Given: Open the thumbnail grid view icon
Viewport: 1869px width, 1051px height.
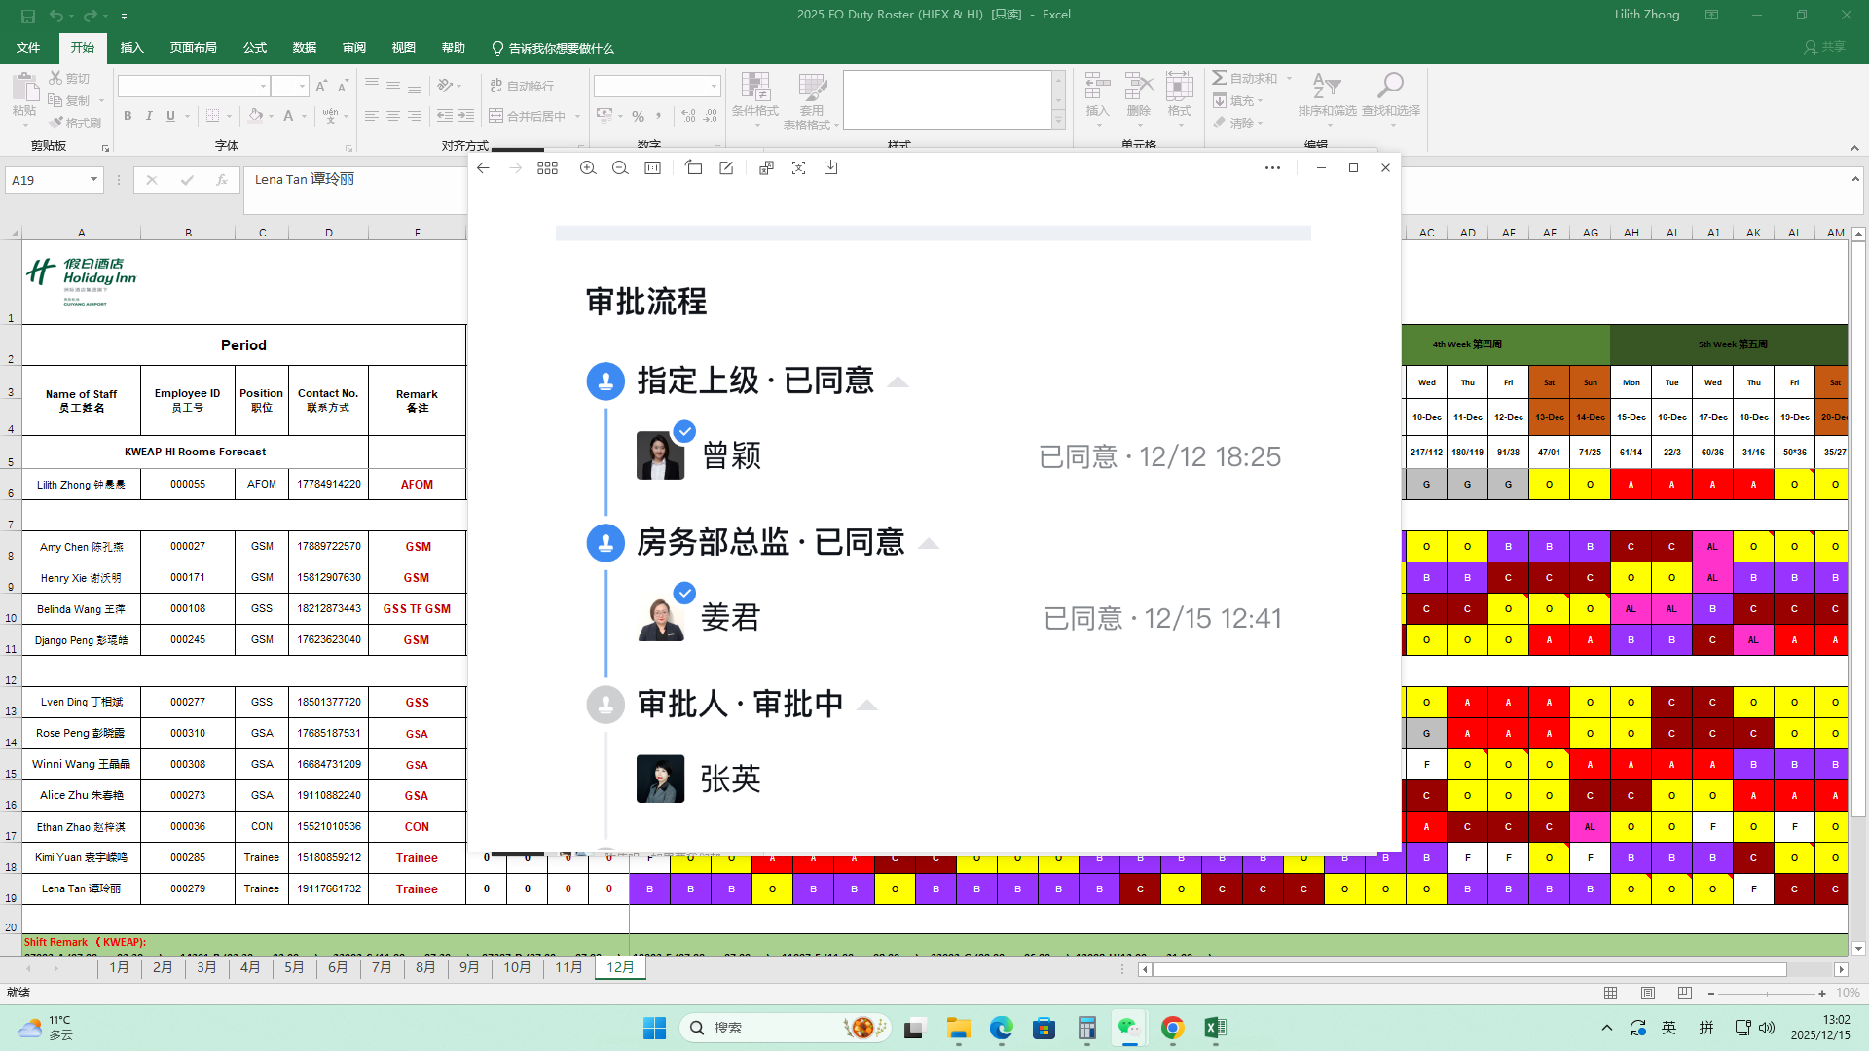Looking at the screenshot, I should coord(547,168).
